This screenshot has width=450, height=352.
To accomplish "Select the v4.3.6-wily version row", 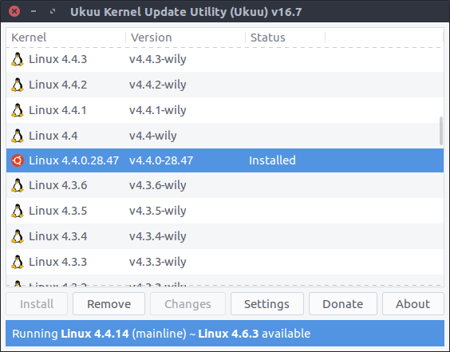I will point(225,185).
